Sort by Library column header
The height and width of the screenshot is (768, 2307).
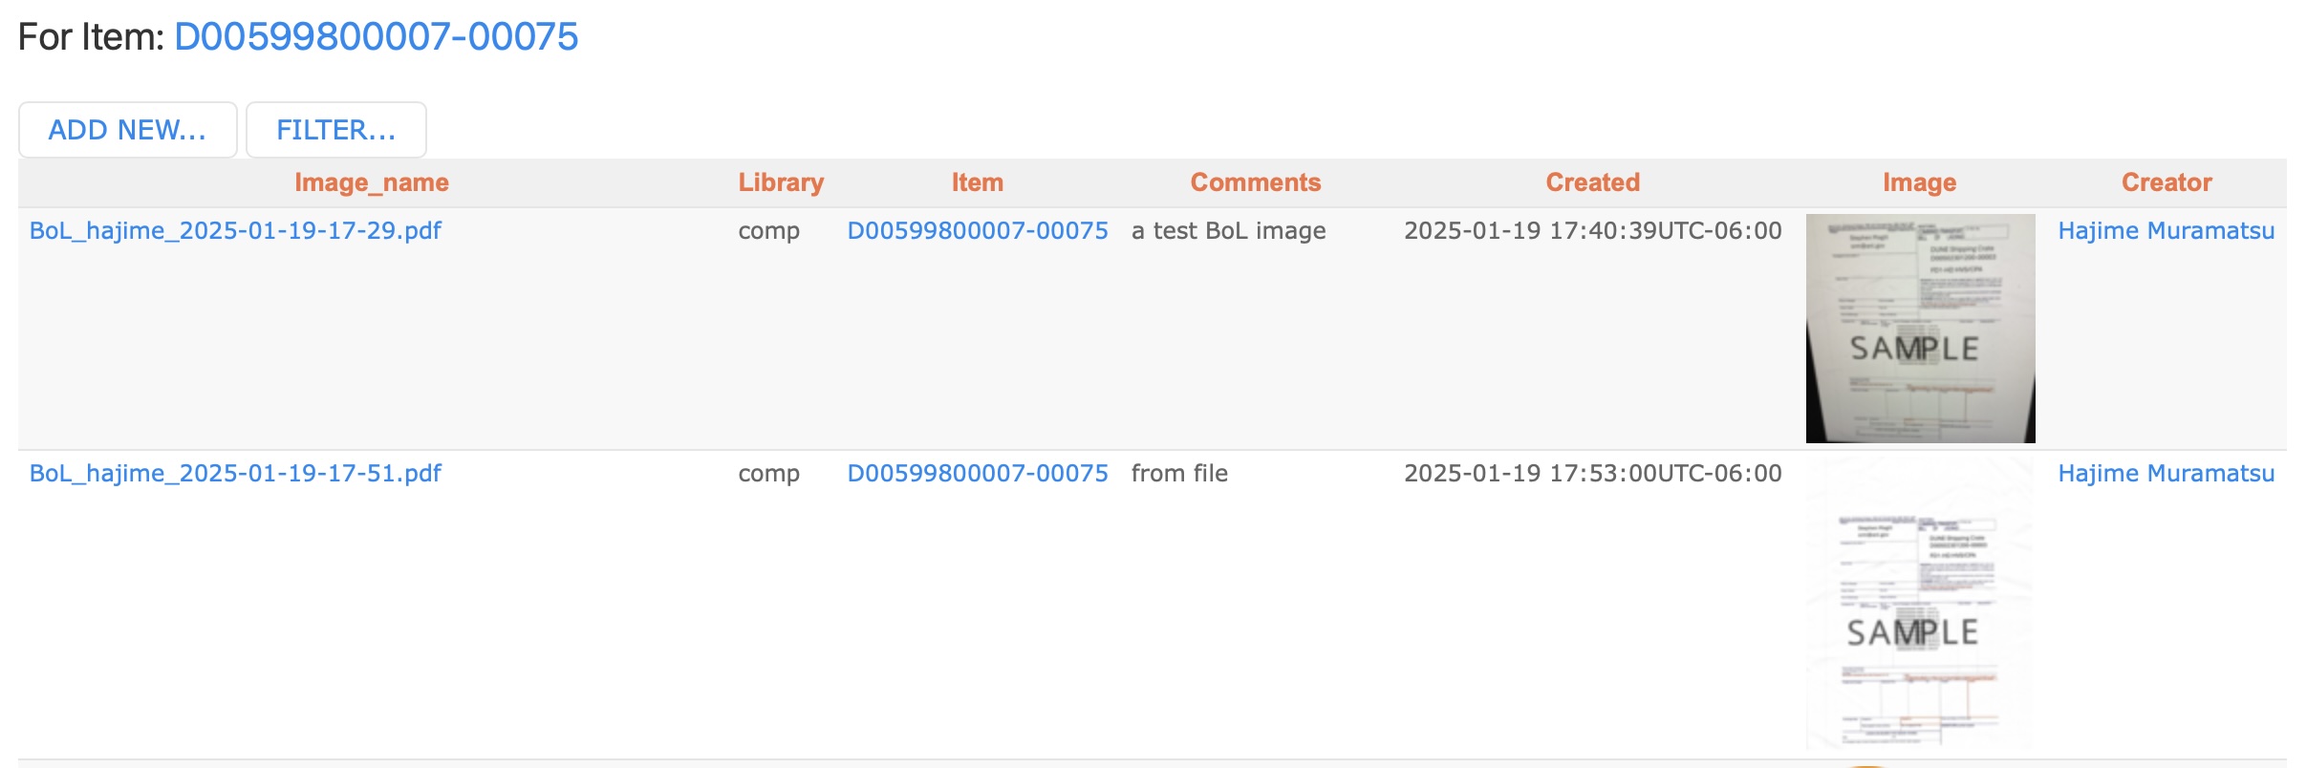pos(781,182)
